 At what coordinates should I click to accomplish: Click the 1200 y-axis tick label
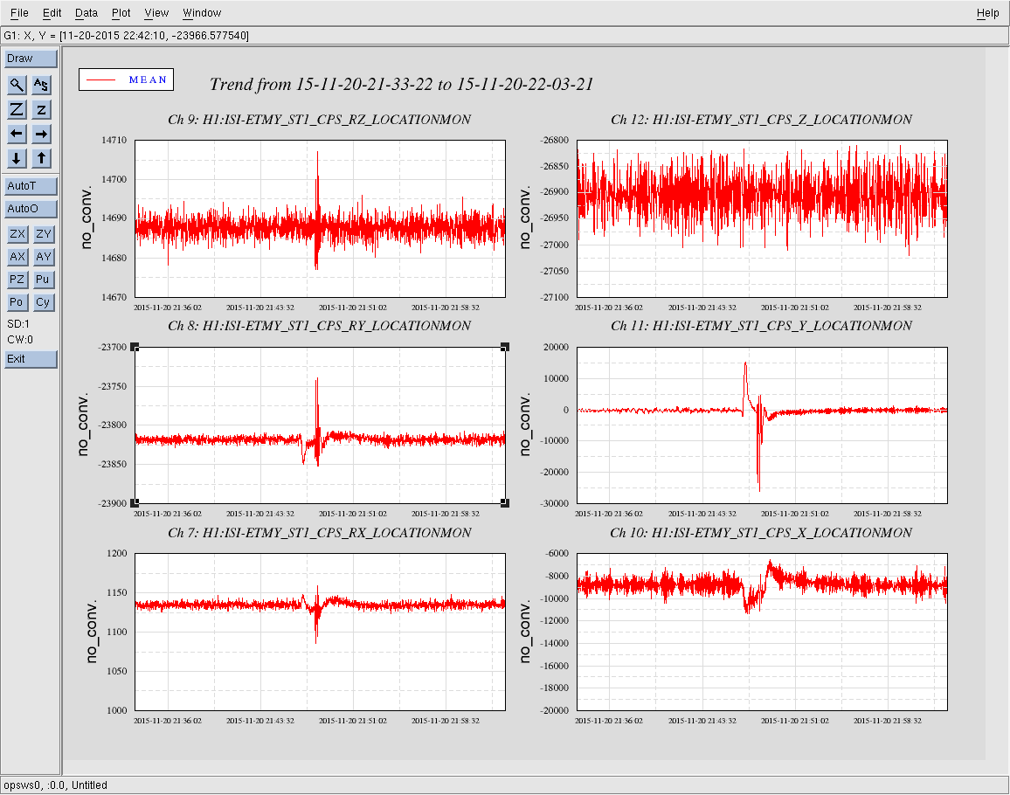tap(116, 553)
